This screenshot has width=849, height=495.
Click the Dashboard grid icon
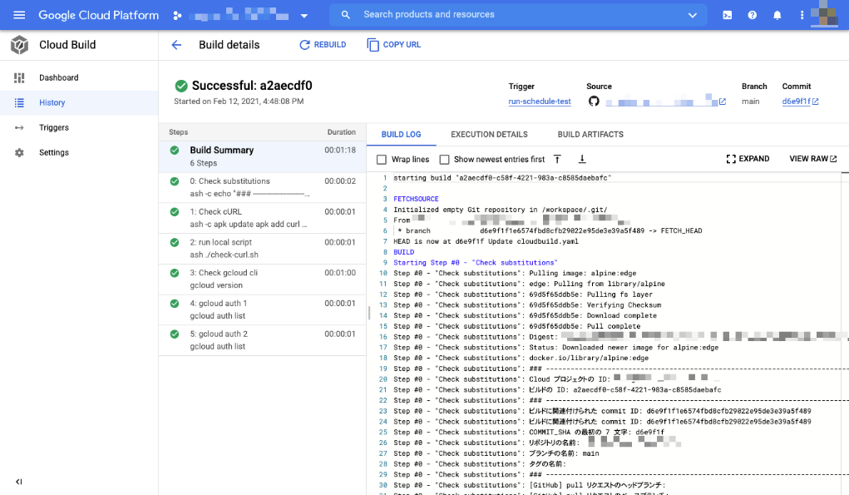click(x=19, y=77)
